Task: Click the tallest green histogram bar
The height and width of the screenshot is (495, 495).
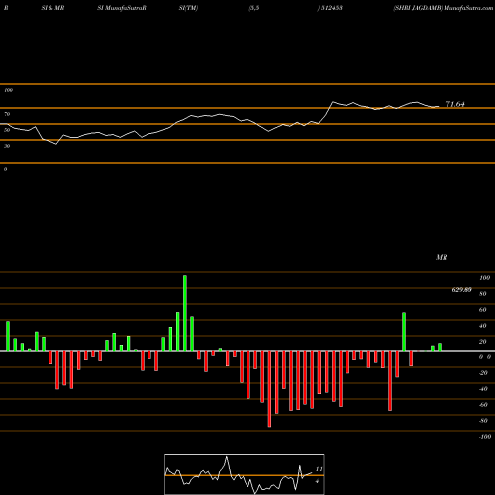Action: [185, 313]
